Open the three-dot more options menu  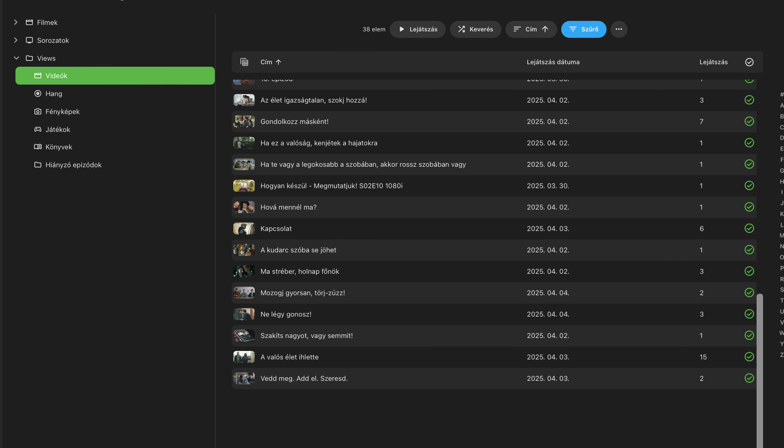point(619,29)
